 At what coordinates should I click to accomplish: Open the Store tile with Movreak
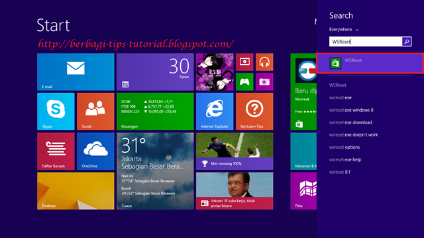(x=303, y=92)
